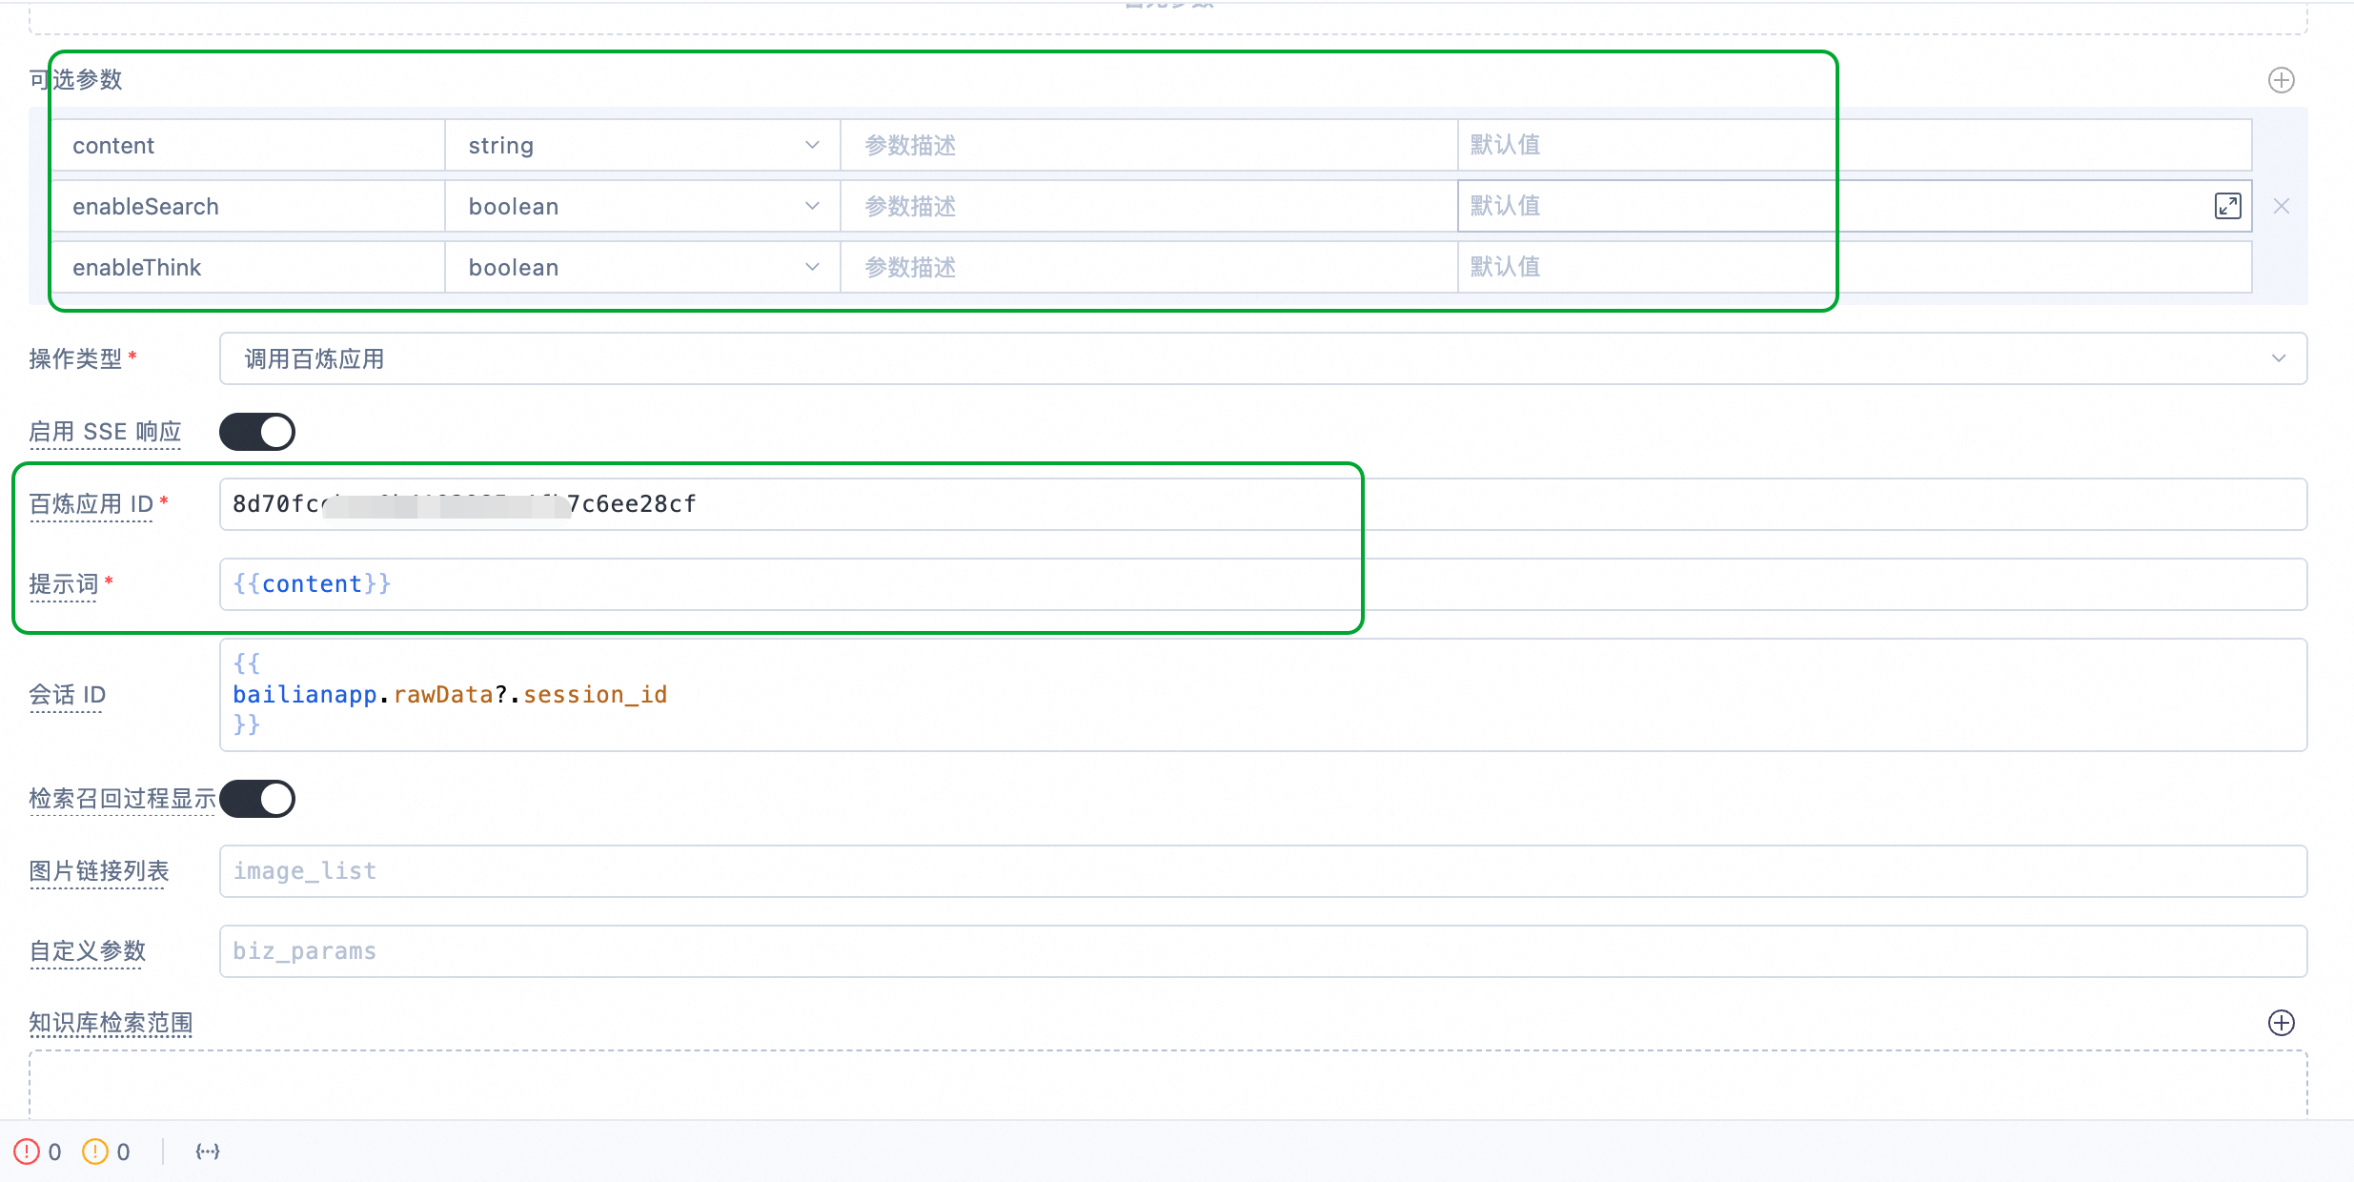This screenshot has height=1182, width=2354.
Task: Open the enableThink boolean type dropdown
Action: 641,268
